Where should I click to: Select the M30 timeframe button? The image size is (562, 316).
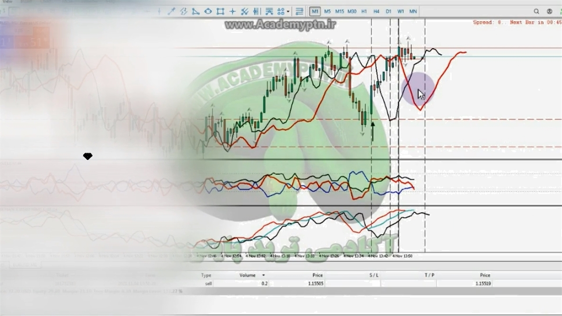point(352,11)
